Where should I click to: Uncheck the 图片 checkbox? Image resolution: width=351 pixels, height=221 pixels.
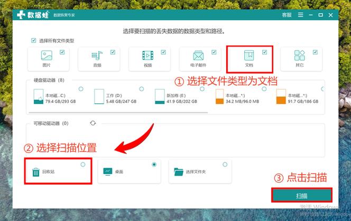click(62, 52)
